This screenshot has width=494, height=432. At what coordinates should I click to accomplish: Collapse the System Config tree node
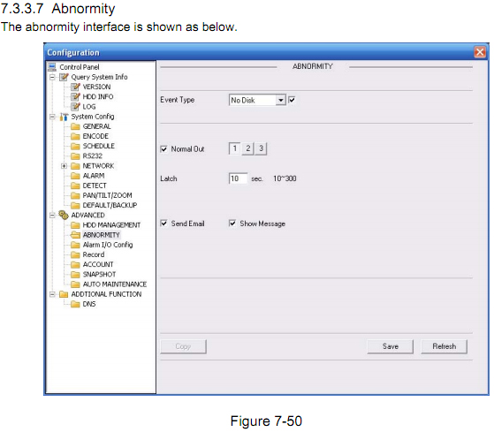52,117
